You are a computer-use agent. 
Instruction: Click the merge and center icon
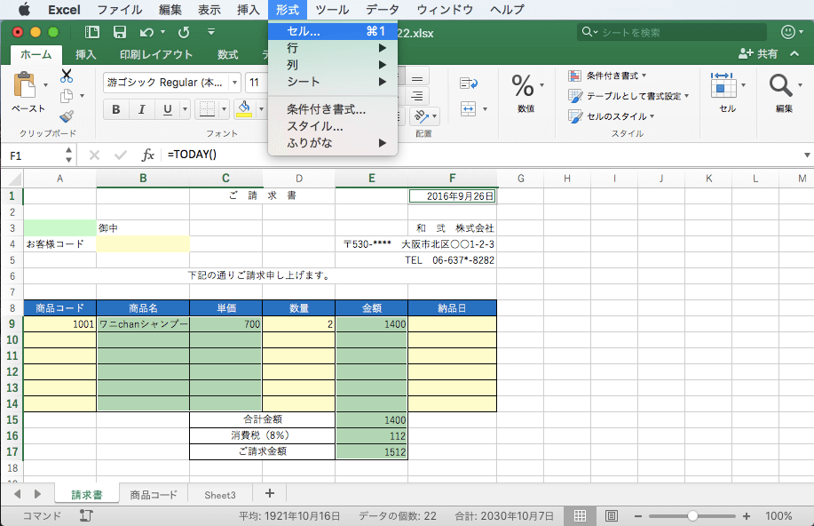[469, 108]
